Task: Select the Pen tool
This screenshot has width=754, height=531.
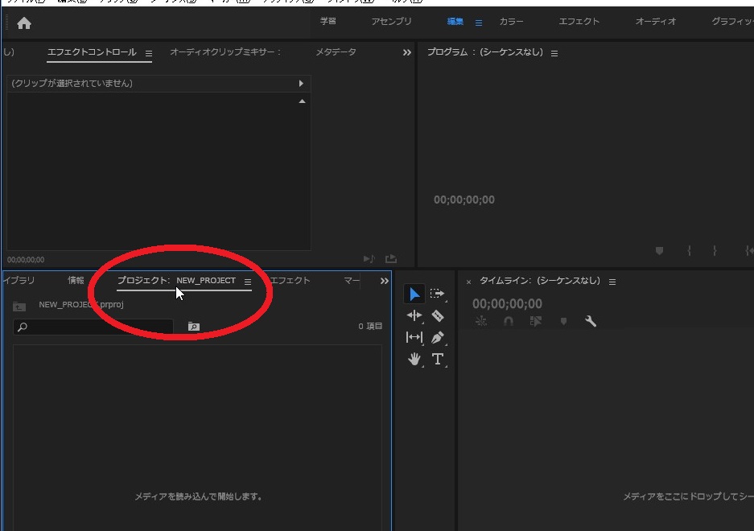Action: pos(437,338)
